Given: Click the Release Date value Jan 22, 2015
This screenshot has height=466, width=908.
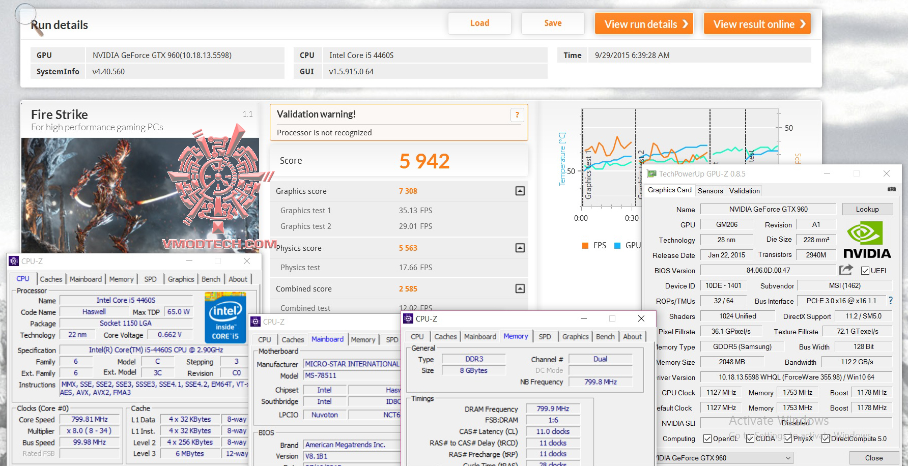Looking at the screenshot, I should [x=726, y=255].
